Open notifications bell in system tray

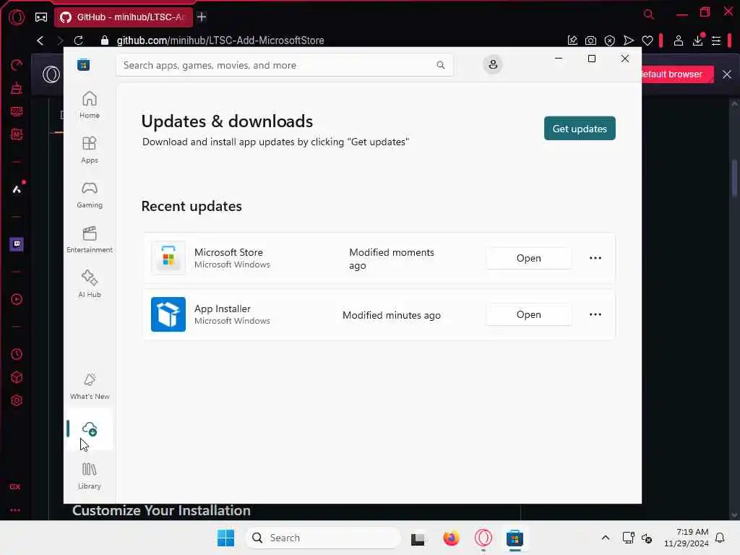(x=720, y=538)
